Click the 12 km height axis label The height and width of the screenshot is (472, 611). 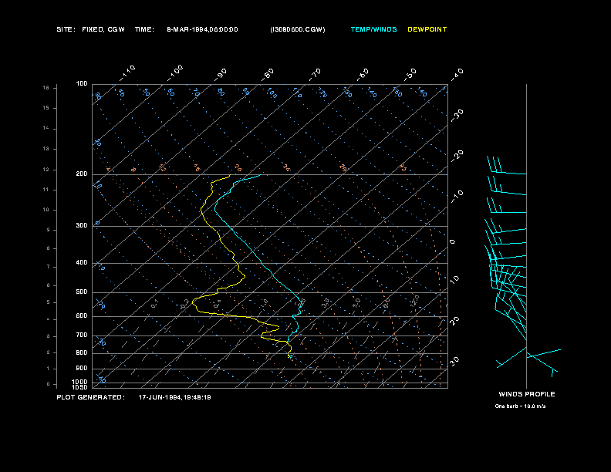pos(46,170)
